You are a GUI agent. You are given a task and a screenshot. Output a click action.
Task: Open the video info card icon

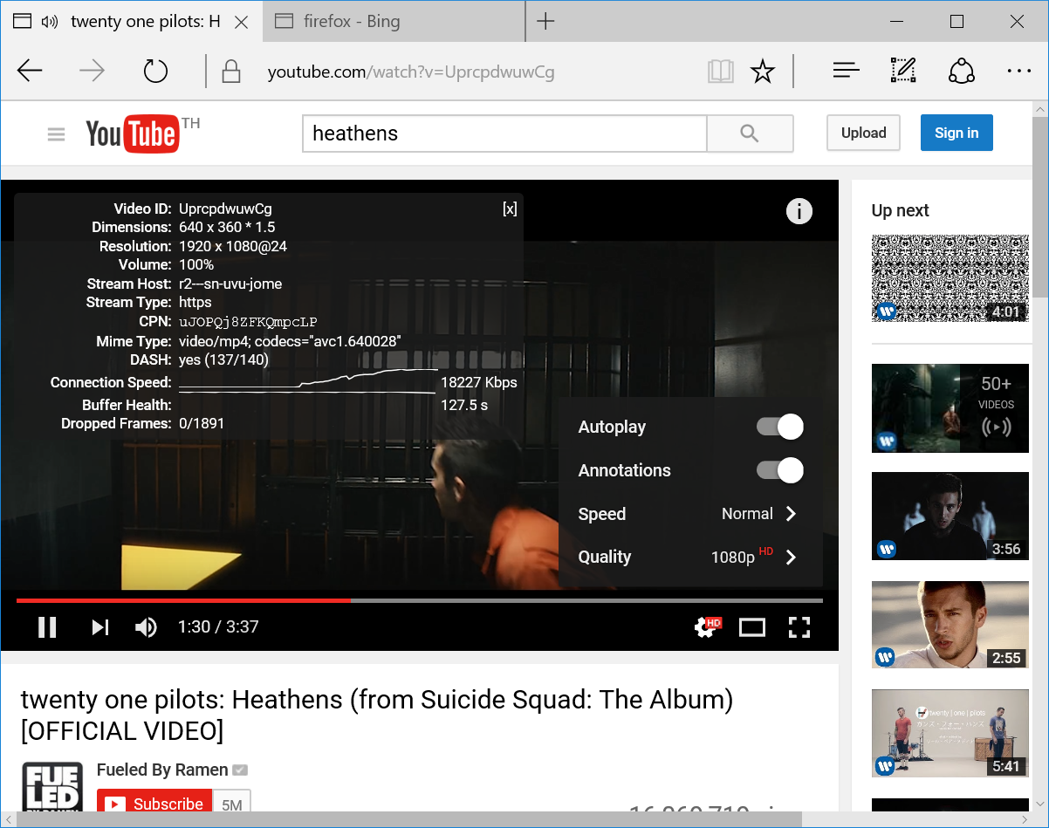(799, 211)
